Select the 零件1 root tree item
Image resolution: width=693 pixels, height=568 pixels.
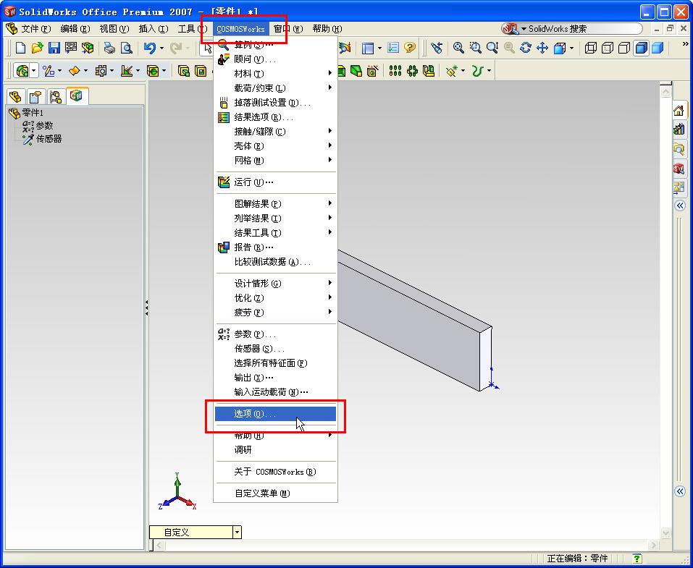coord(27,113)
